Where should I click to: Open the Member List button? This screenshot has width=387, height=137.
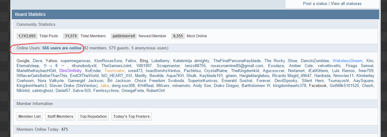point(30,116)
